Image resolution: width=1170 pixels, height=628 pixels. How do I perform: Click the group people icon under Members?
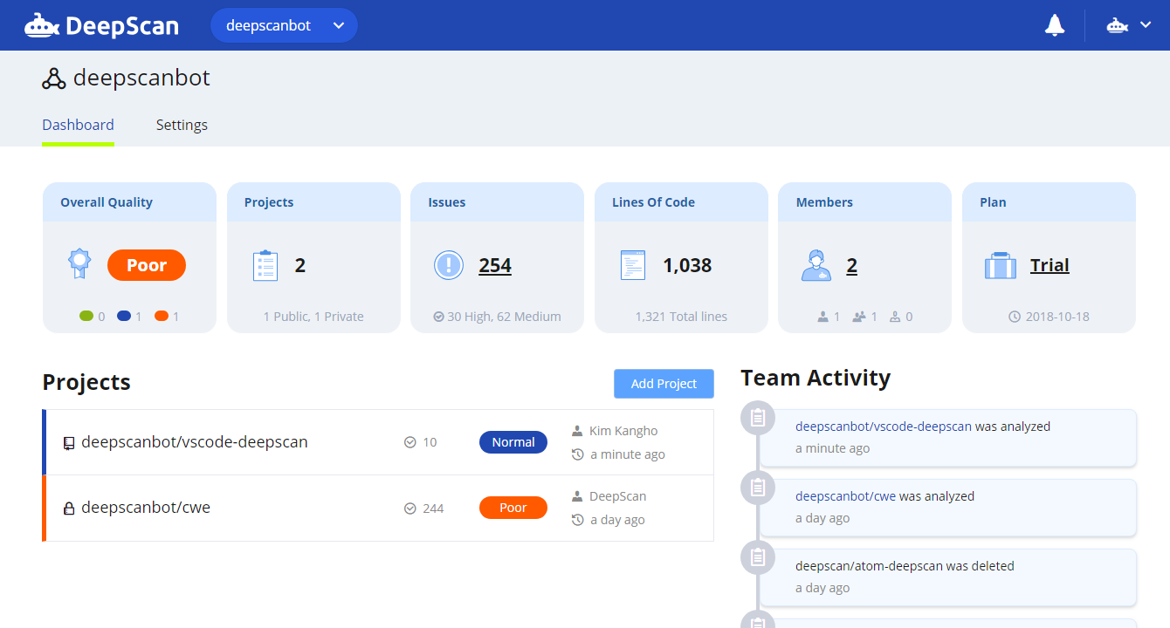click(x=859, y=317)
